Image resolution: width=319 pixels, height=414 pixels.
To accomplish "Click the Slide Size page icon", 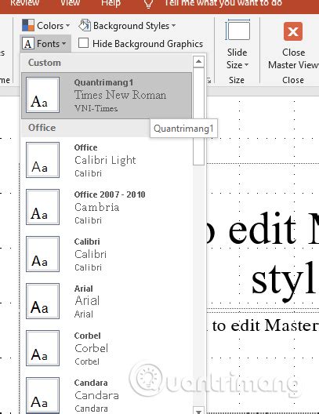I will tap(237, 30).
